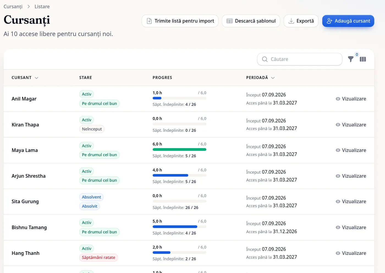
Task: Select the name Anil Magar
Action: pyautogui.click(x=24, y=99)
